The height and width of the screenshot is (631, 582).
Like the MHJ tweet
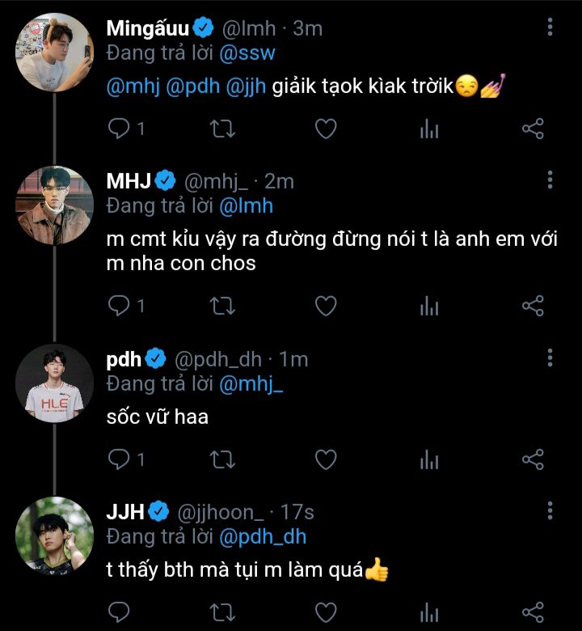(x=325, y=306)
